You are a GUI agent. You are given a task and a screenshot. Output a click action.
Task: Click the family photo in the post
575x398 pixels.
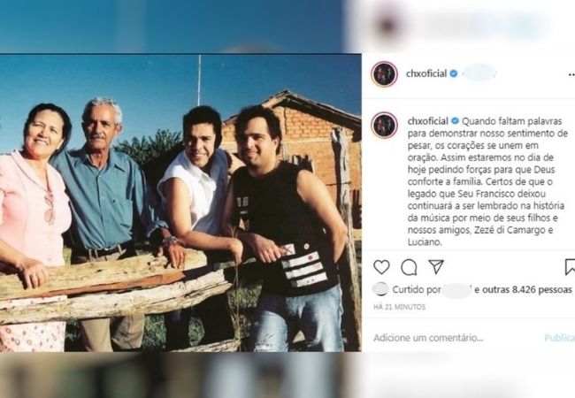(x=180, y=203)
